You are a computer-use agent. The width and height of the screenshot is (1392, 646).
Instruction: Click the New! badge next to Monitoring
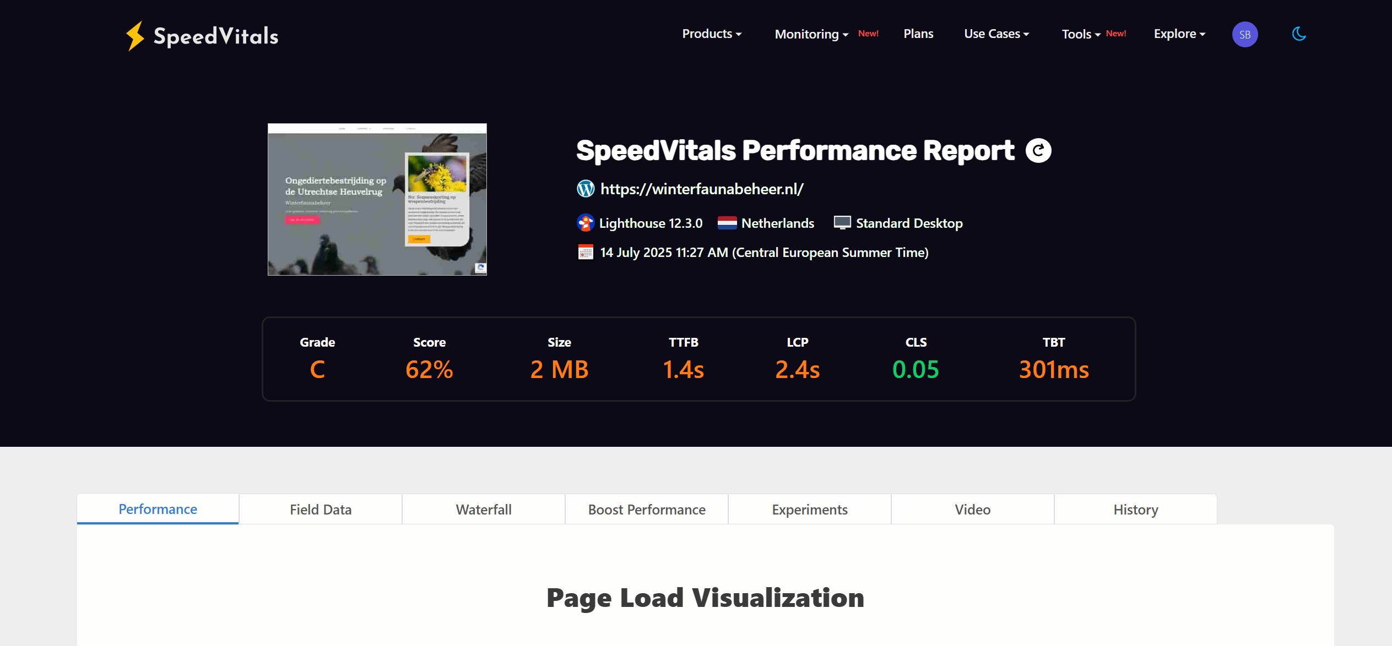click(x=868, y=33)
